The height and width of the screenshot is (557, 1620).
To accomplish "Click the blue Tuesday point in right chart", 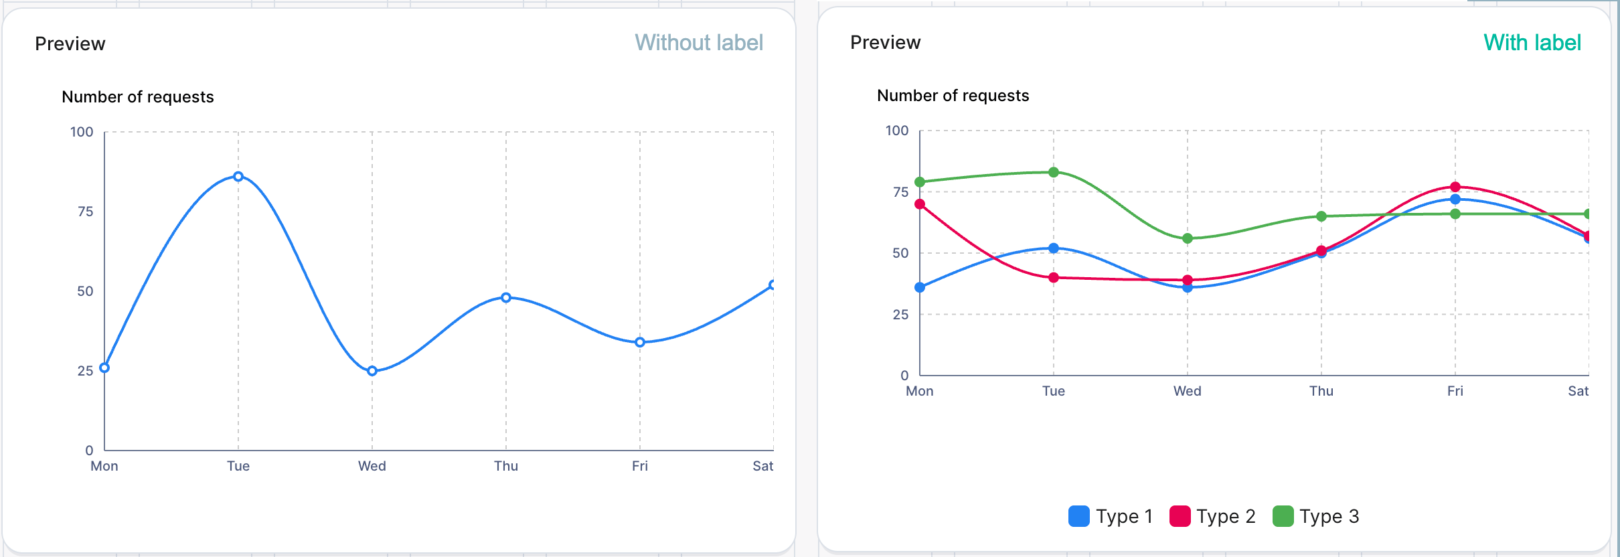I will click(x=1054, y=248).
